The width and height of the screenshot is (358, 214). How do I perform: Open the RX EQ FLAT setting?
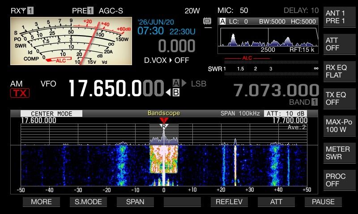(x=340, y=71)
